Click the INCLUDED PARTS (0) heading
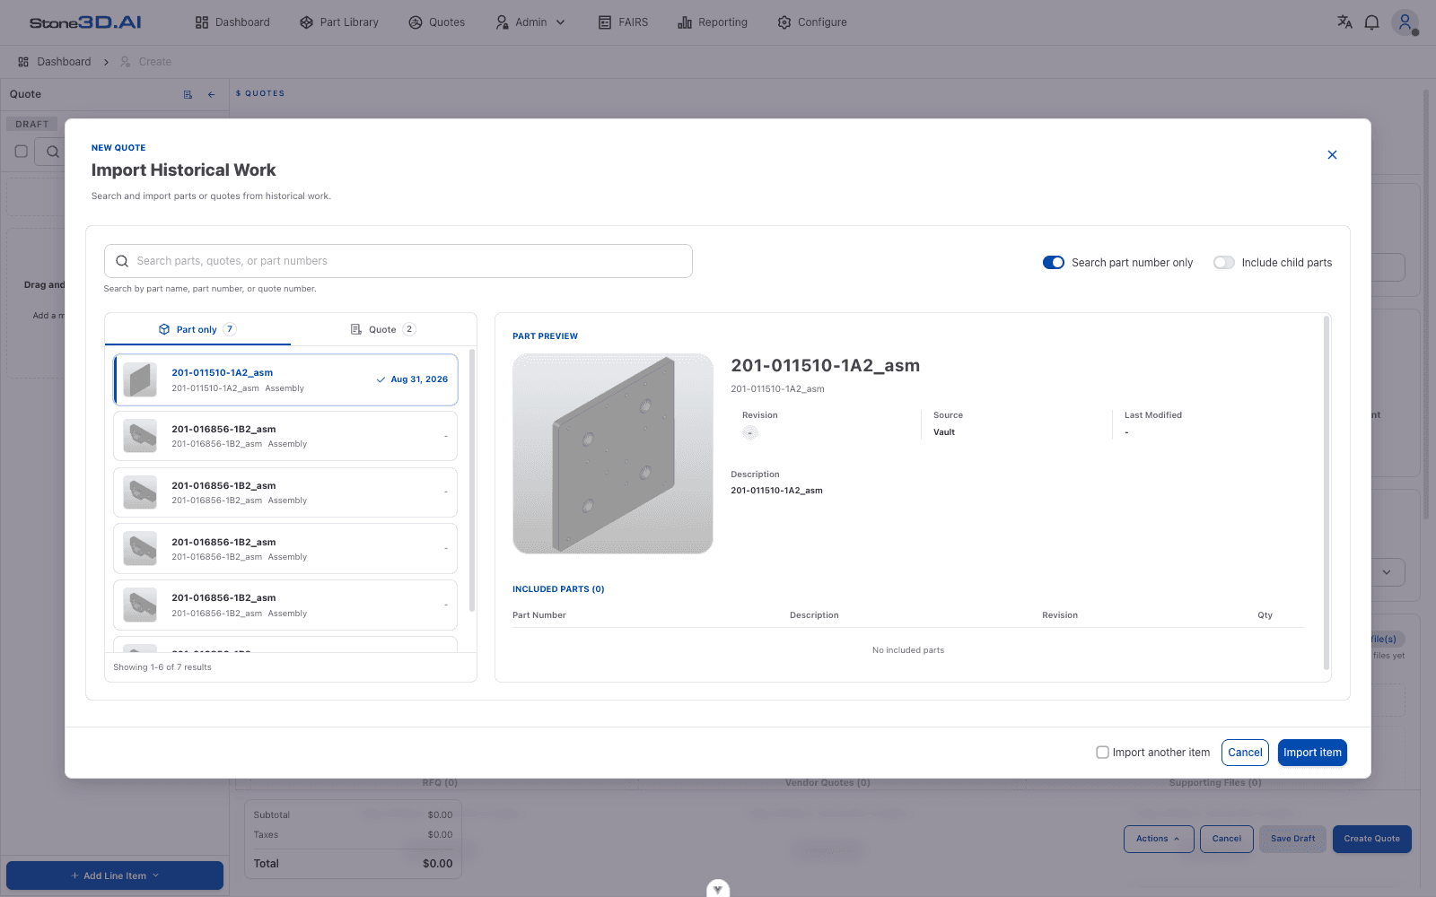 coord(558,589)
